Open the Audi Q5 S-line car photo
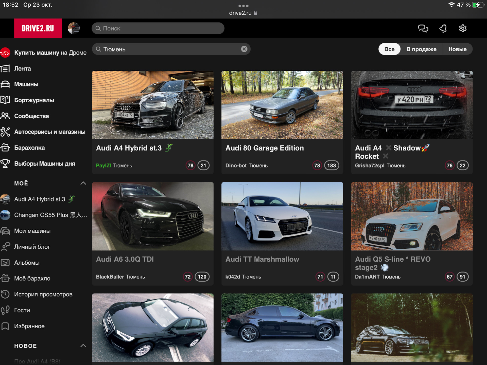 pyautogui.click(x=412, y=216)
